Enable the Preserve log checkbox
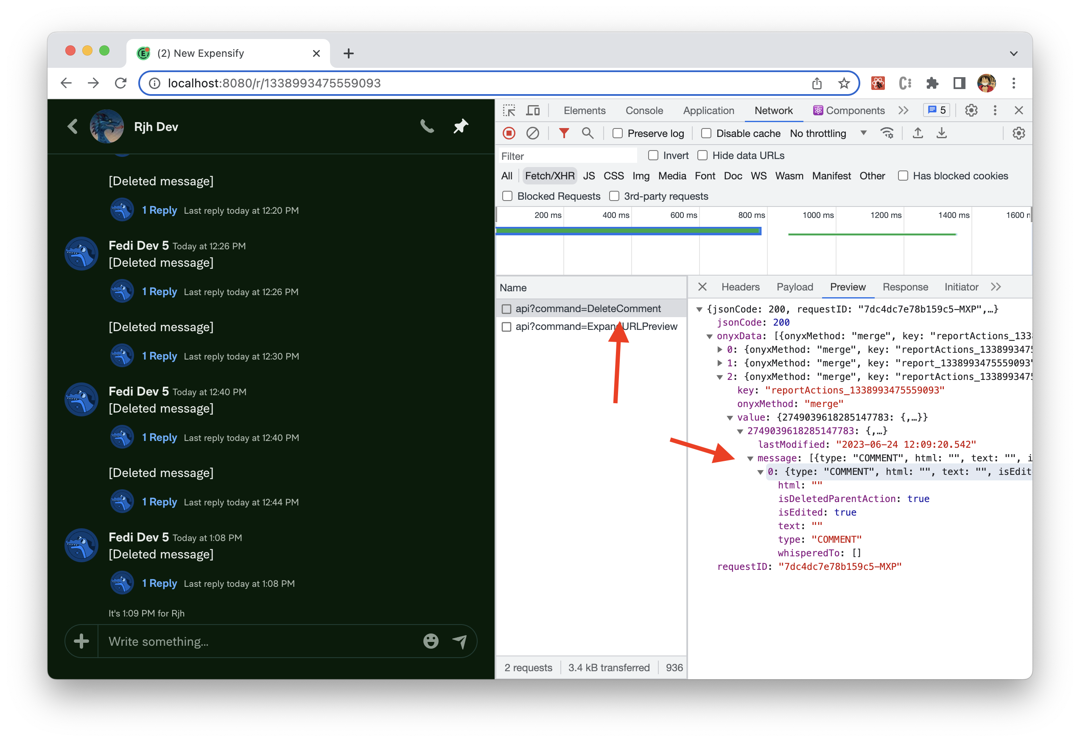Image resolution: width=1080 pixels, height=742 pixels. [x=617, y=134]
